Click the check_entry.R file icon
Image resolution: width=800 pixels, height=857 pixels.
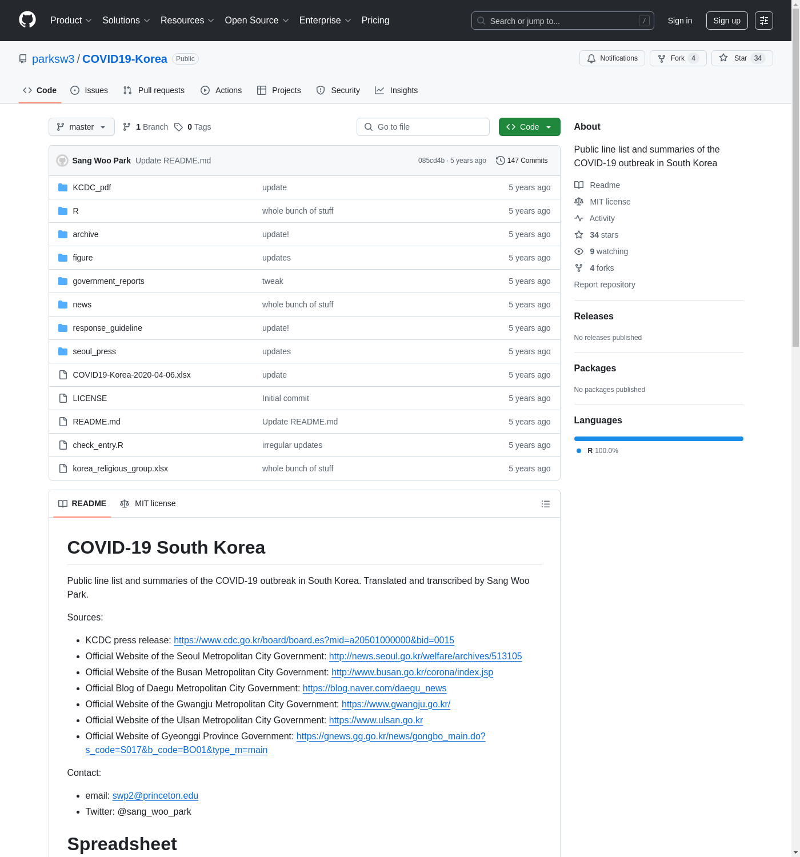[63, 445]
